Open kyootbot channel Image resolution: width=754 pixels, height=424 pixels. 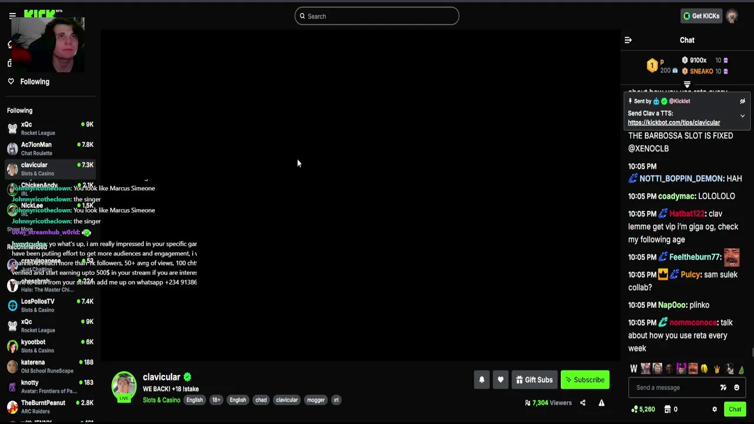(x=50, y=346)
